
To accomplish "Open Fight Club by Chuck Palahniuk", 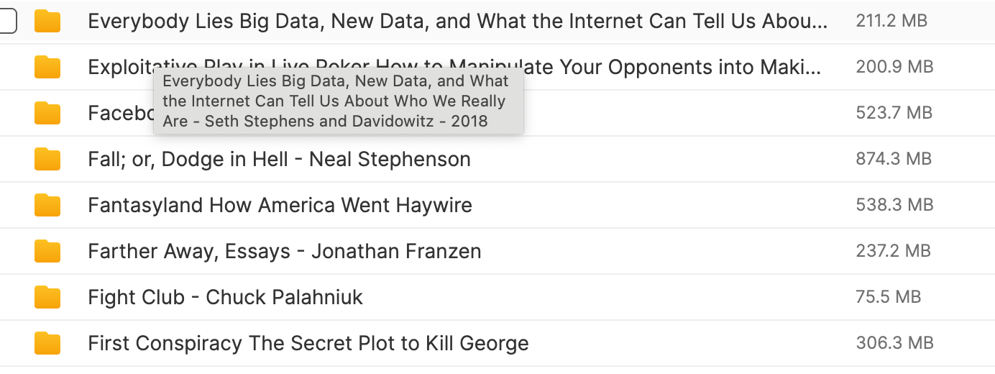I will 225,297.
